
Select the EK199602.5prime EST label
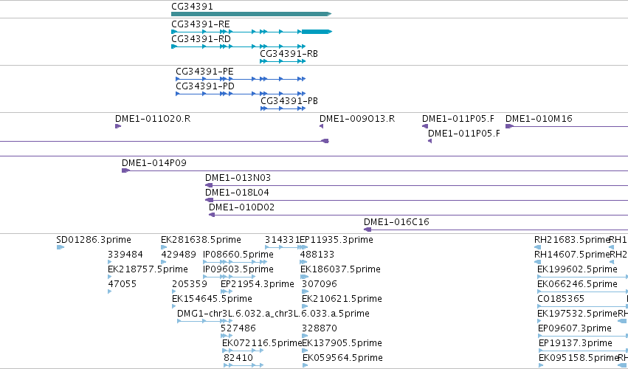(577, 269)
